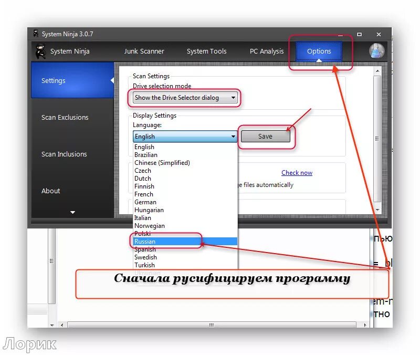Choose Spanish from language list
The width and height of the screenshot is (420, 355).
(185, 249)
